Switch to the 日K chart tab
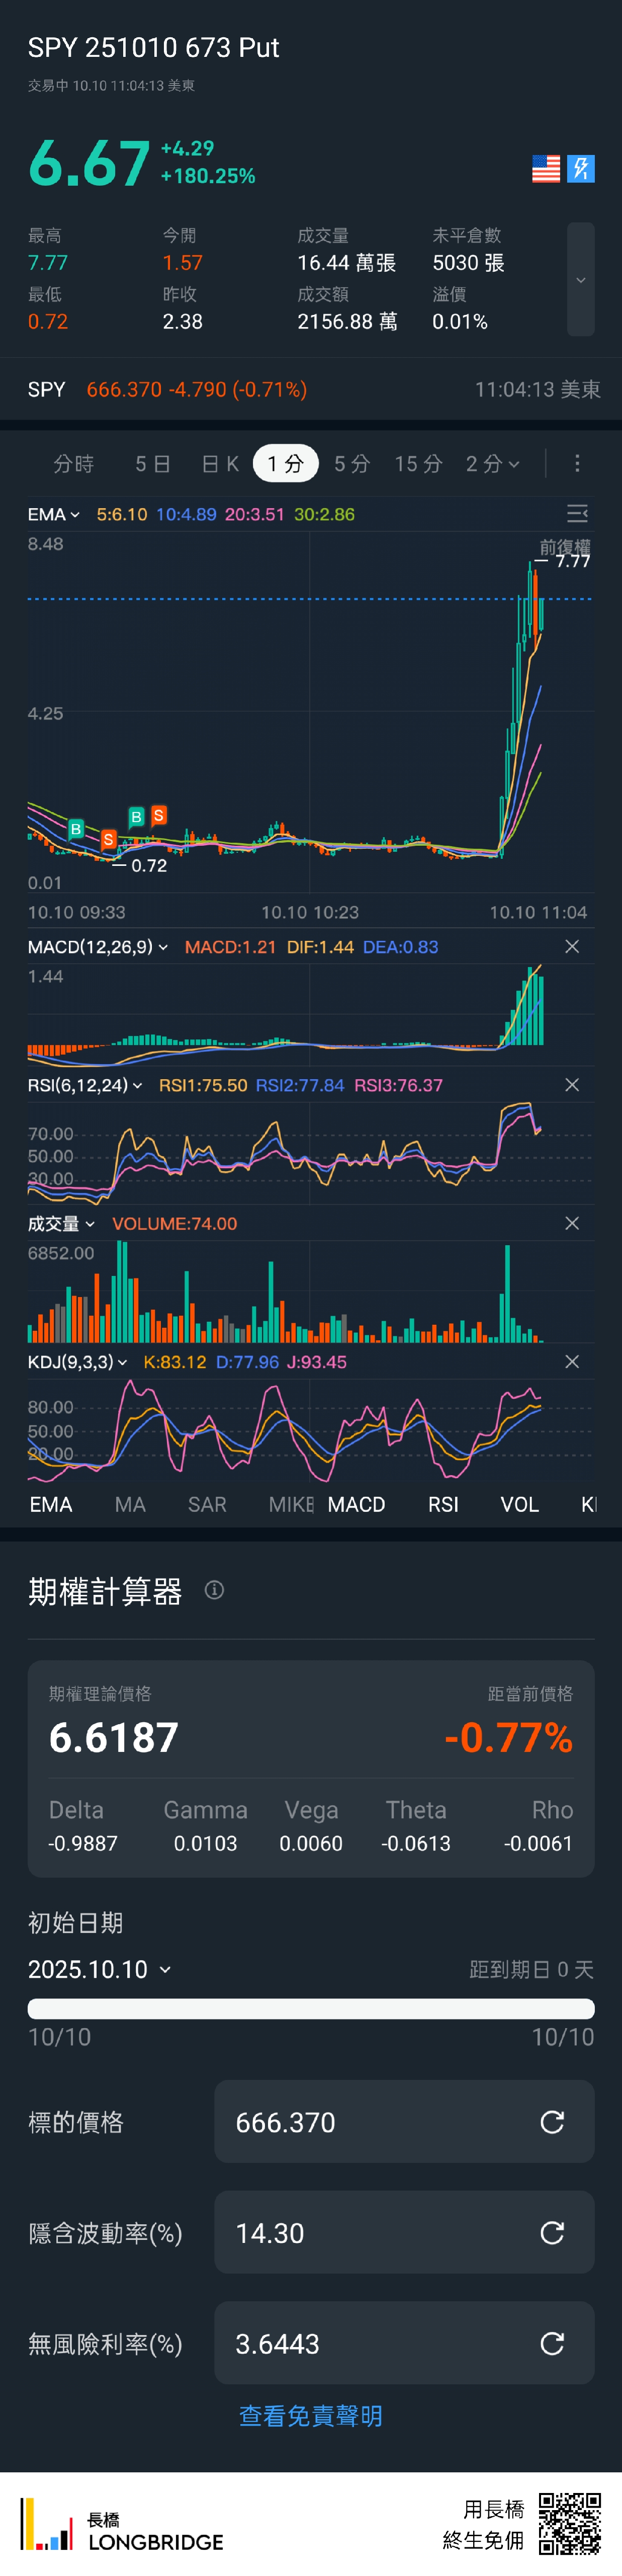This screenshot has height=2576, width=622. tap(220, 464)
